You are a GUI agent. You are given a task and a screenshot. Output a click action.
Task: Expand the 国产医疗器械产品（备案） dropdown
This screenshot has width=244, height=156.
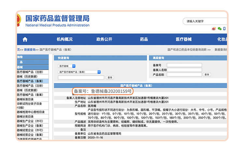pyautogui.click(x=79, y=72)
